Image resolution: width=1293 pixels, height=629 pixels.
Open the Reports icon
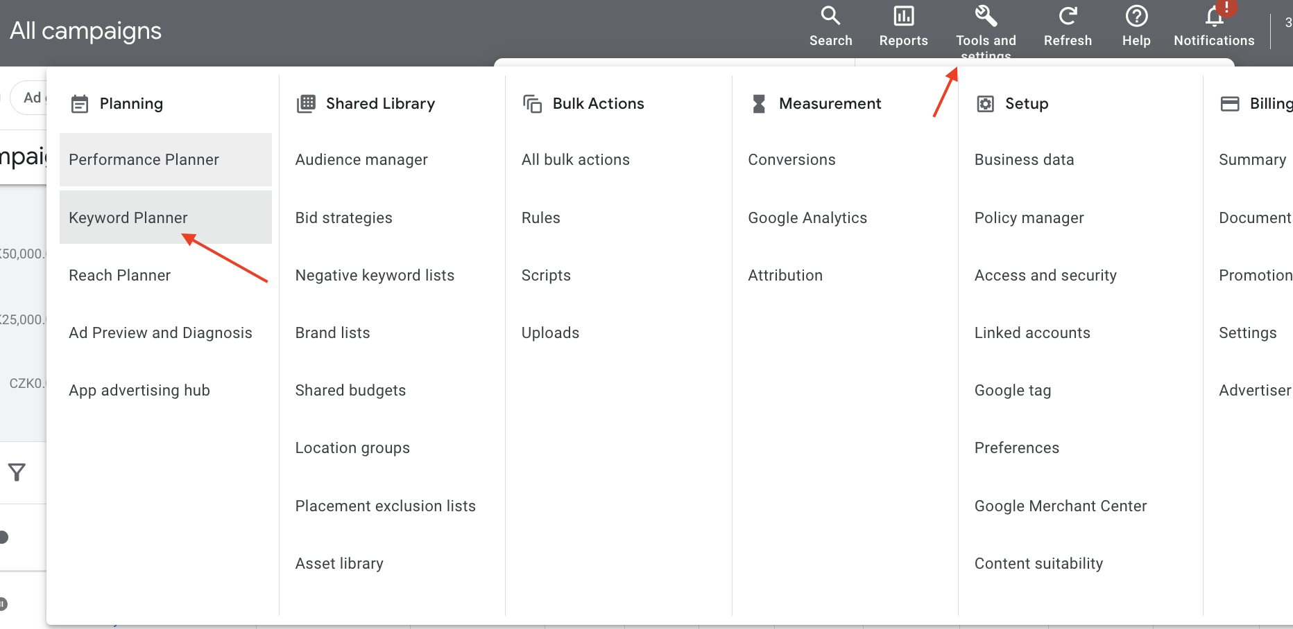903,16
